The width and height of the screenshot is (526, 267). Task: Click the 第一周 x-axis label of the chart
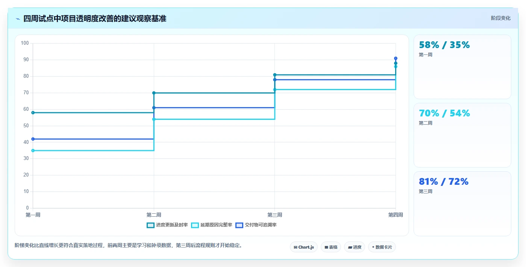coord(33,215)
